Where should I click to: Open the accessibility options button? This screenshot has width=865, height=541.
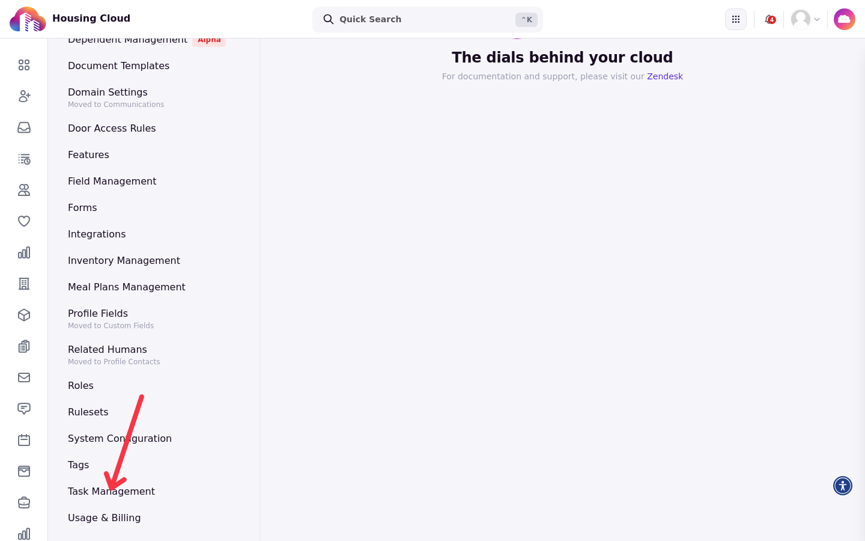[843, 486]
